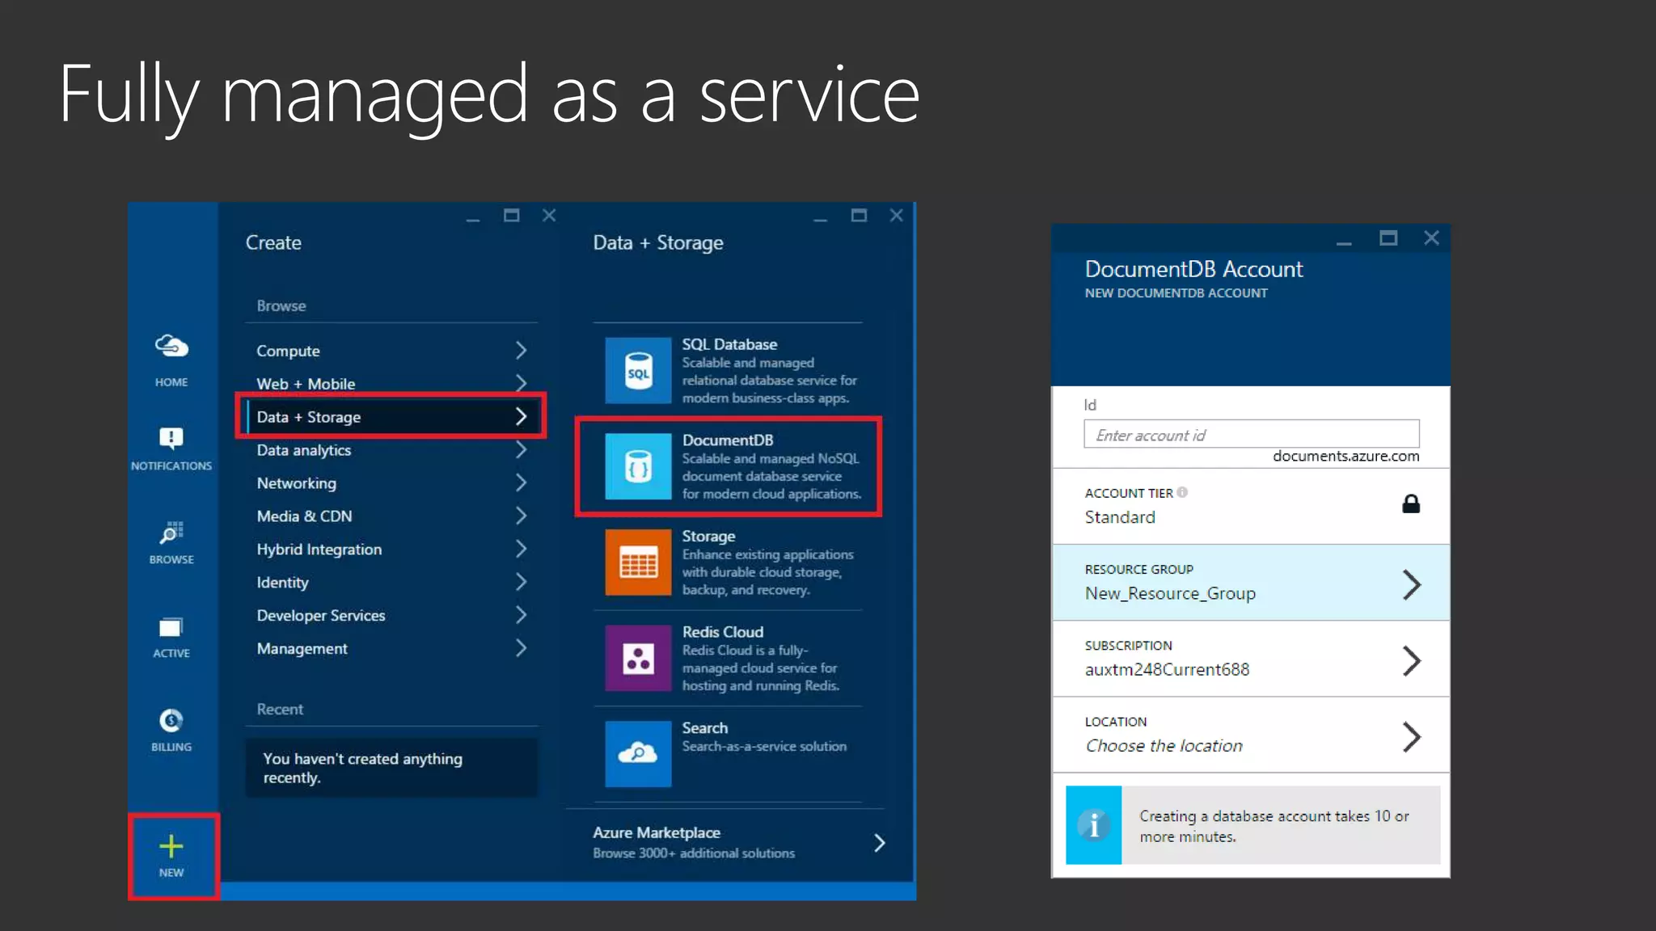Select the SQL Database tile icon
Image resolution: width=1656 pixels, height=931 pixels.
pos(638,371)
